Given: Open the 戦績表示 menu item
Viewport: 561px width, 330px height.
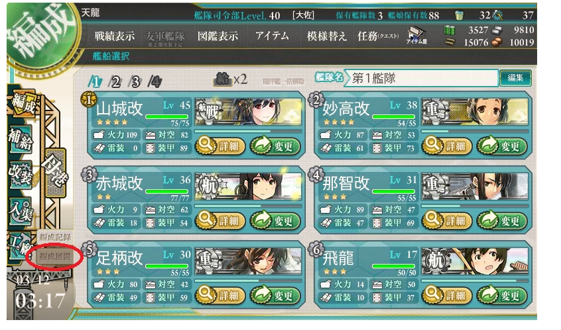Looking at the screenshot, I should 115,36.
